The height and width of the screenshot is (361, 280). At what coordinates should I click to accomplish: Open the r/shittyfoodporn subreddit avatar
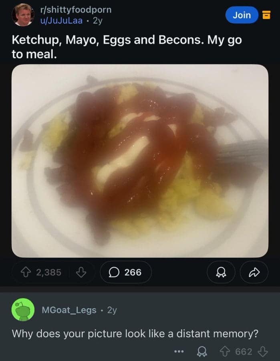pyautogui.click(x=23, y=15)
